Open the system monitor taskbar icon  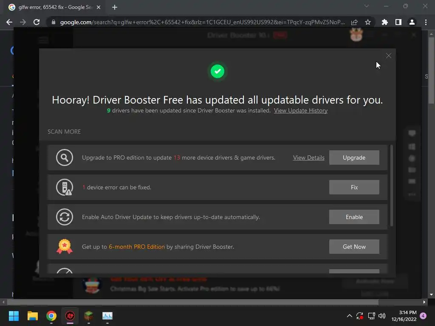(107, 316)
